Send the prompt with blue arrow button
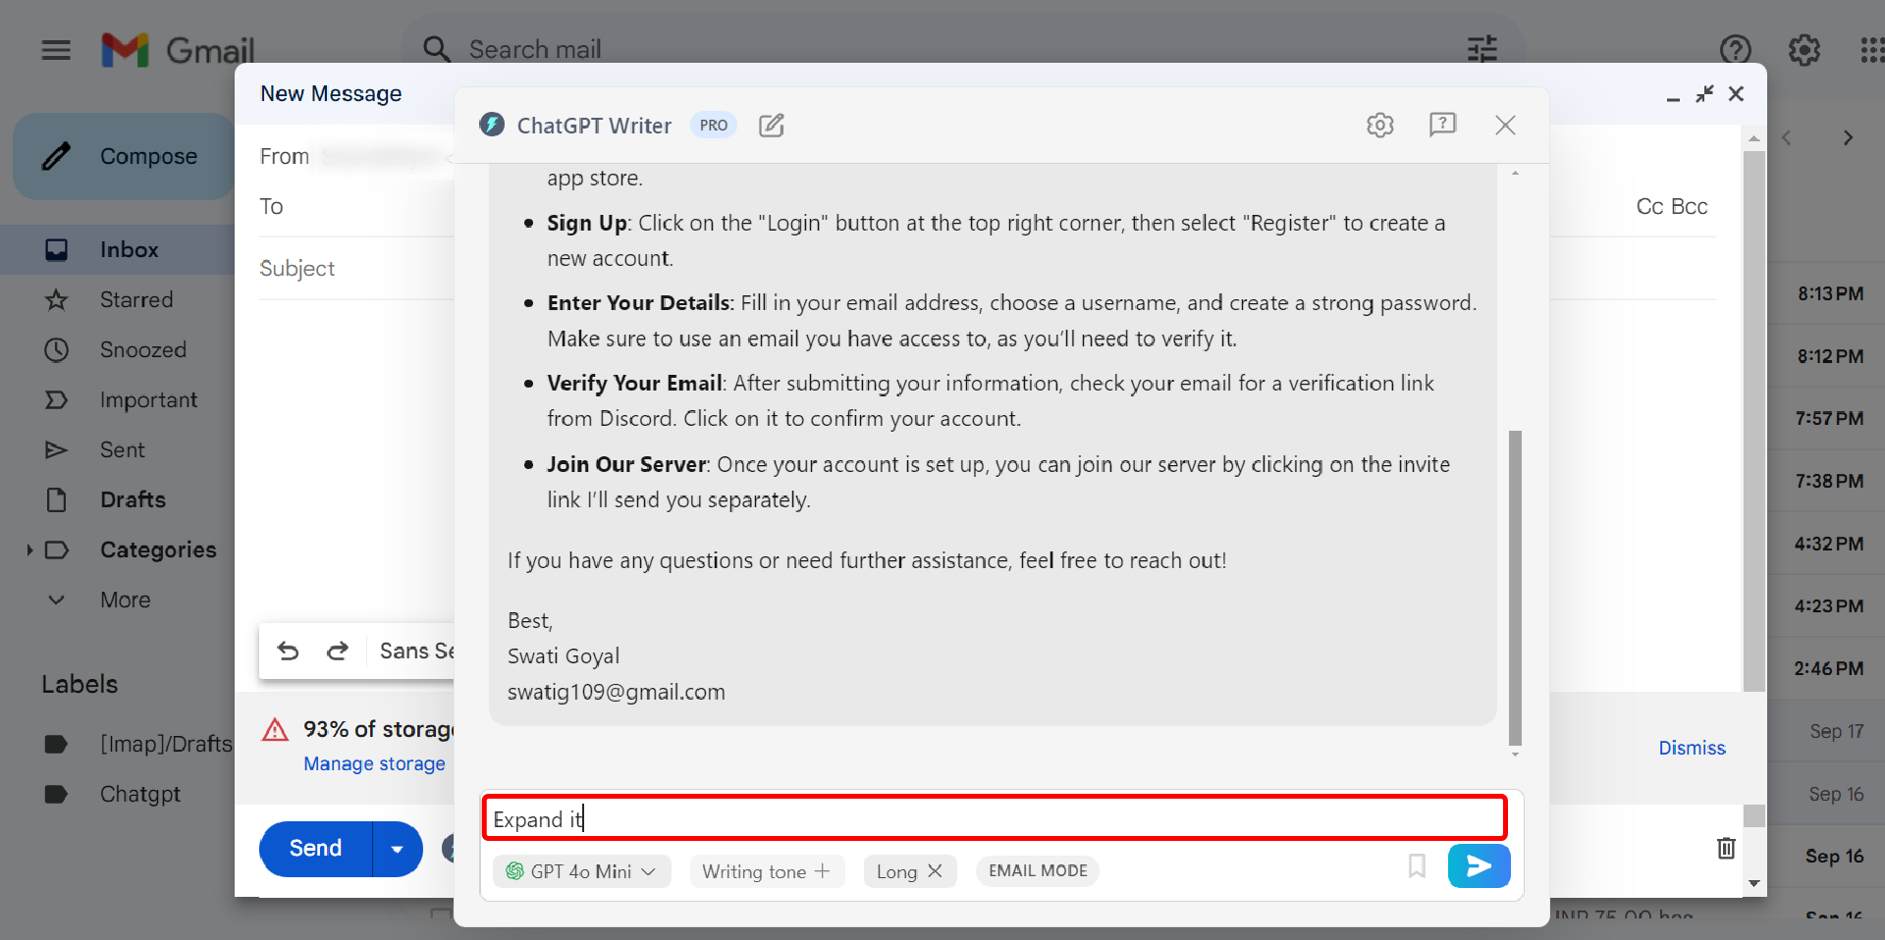The height and width of the screenshot is (940, 1885). click(1479, 865)
